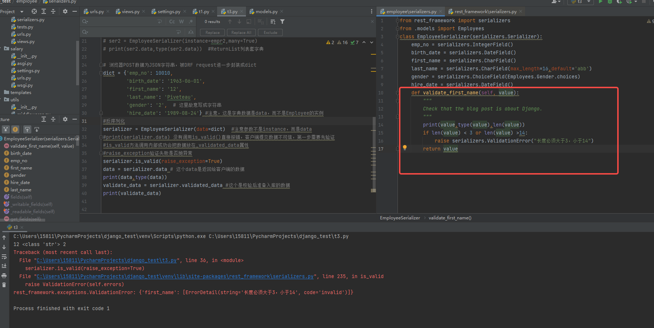Toggle Regex option in search bar

click(x=191, y=22)
